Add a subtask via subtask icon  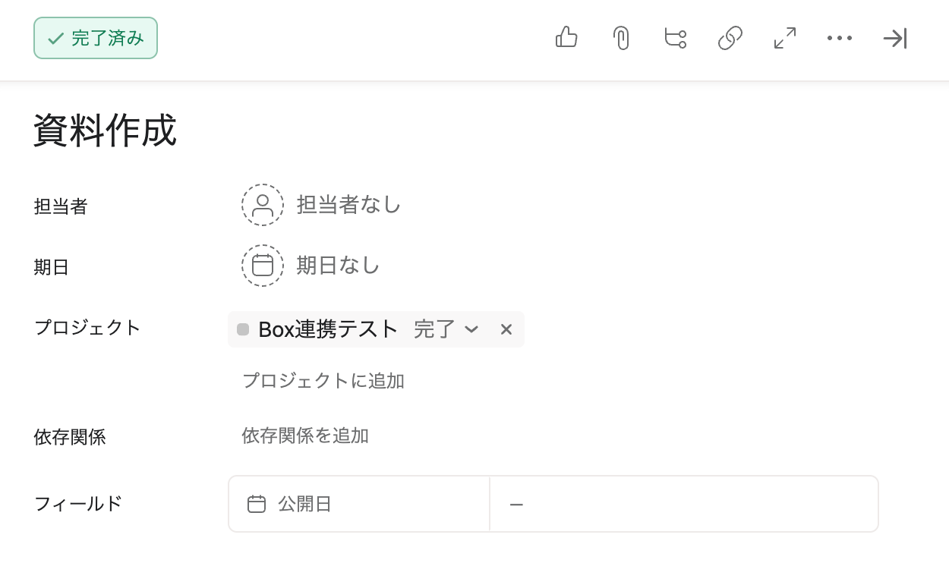pyautogui.click(x=675, y=38)
